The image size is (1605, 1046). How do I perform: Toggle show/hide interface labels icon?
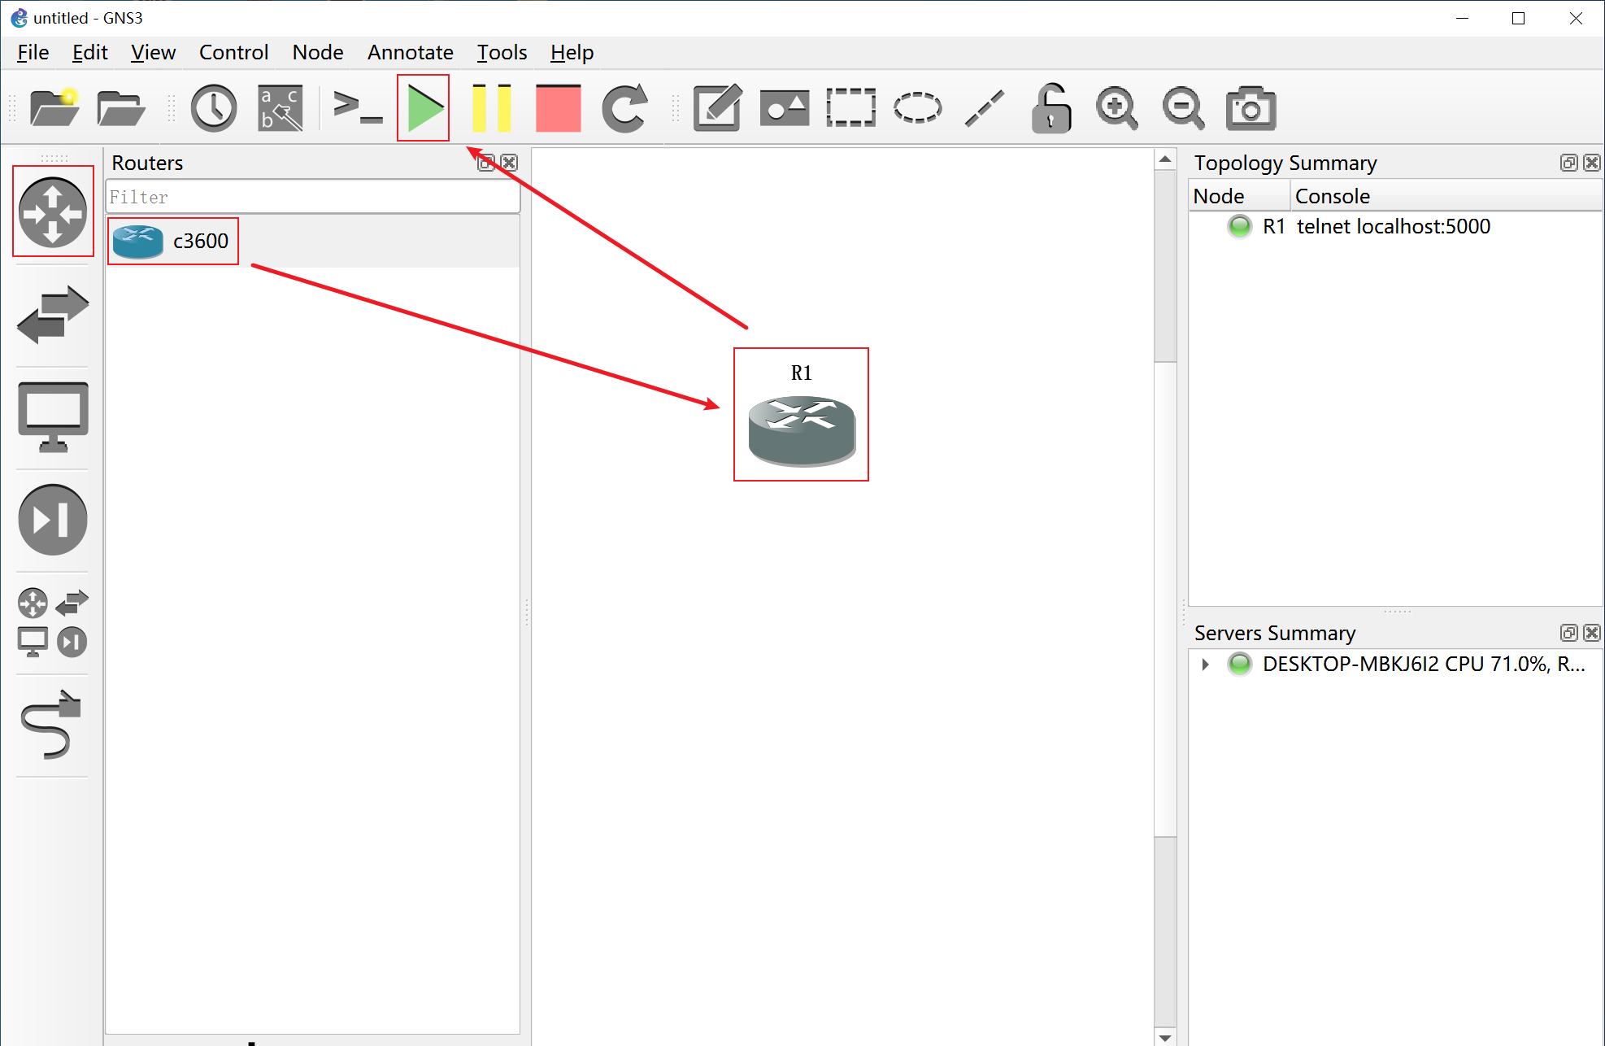281,108
